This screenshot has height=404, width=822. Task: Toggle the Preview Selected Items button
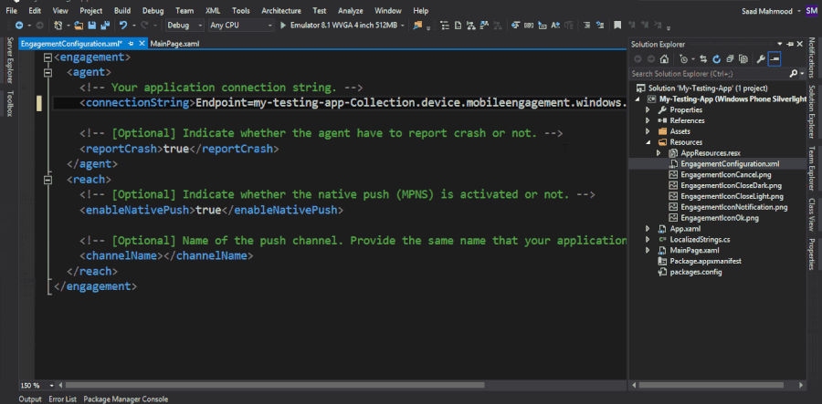point(775,59)
